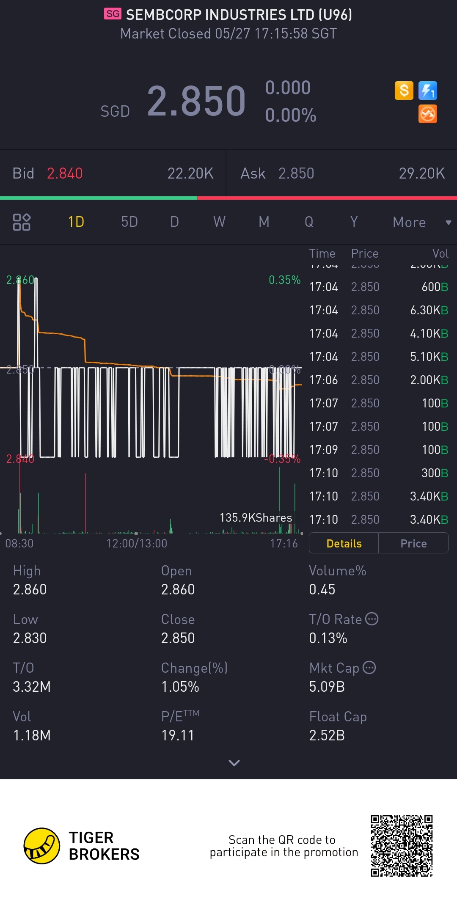Viewport: 457px width, 913px height.
Task: Tap the Tiger Brokers logo
Action: [x=81, y=846]
